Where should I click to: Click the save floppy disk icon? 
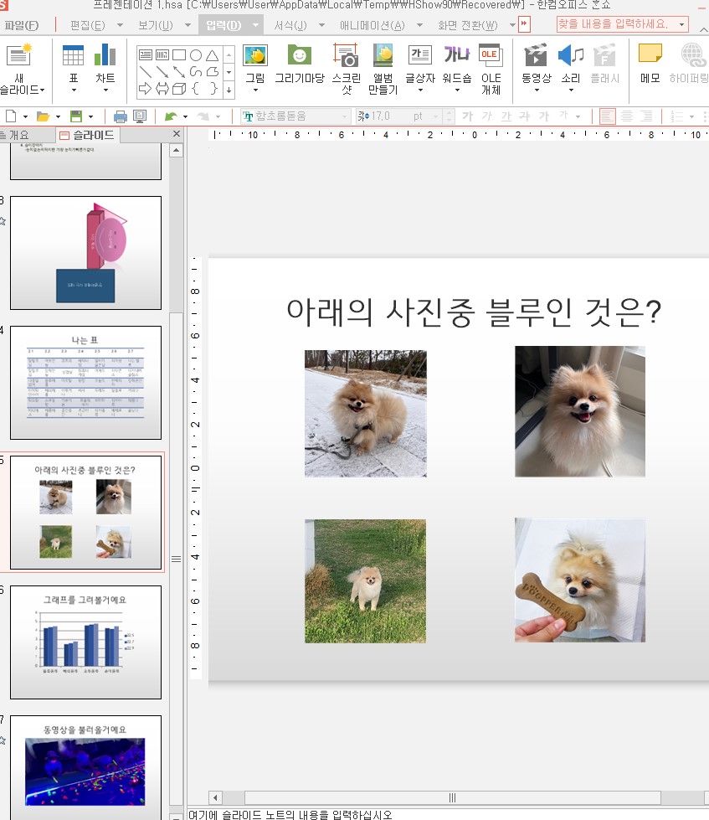[x=76, y=116]
